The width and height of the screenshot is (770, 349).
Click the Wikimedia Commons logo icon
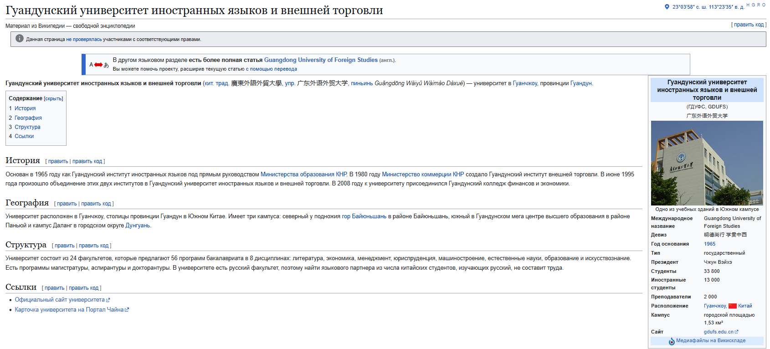coord(672,341)
